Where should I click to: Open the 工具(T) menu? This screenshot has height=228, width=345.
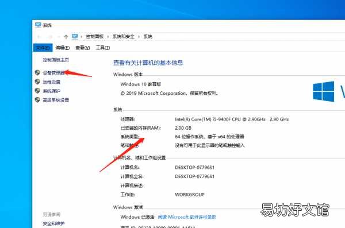(103, 48)
